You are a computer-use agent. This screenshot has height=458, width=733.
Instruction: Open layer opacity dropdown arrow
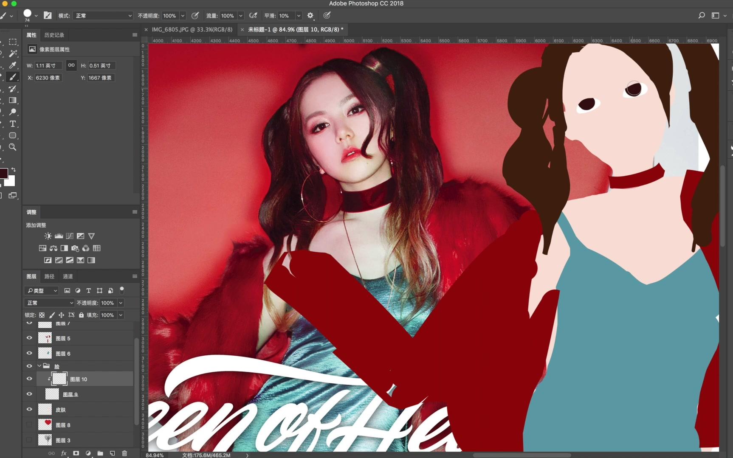click(x=121, y=303)
